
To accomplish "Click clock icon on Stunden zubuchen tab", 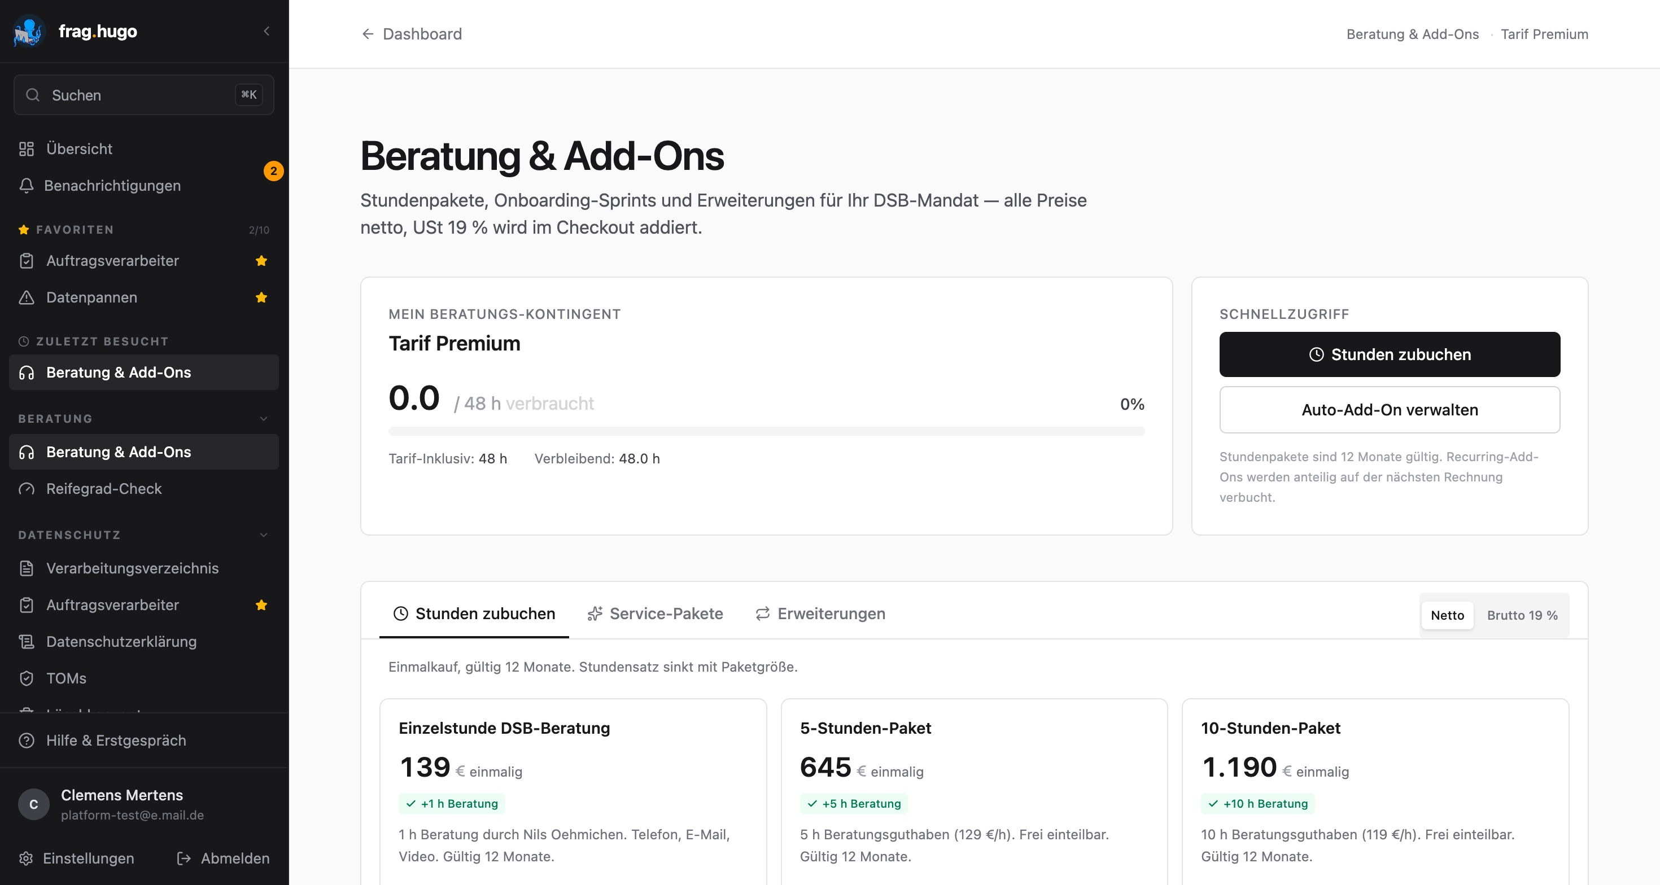I will [401, 614].
